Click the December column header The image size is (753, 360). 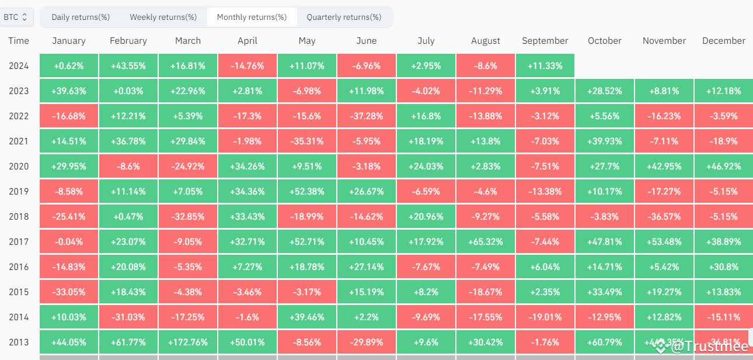click(x=723, y=40)
